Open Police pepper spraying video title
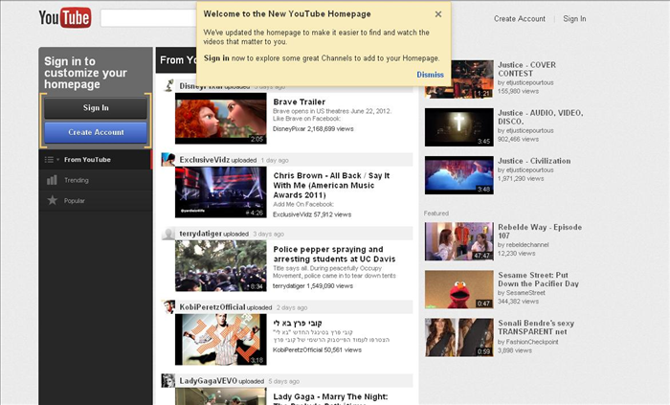Image resolution: width=670 pixels, height=405 pixels. coord(334,254)
